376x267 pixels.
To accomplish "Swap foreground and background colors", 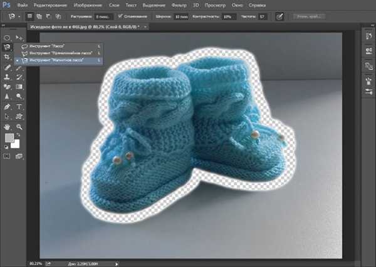I will point(18,135).
